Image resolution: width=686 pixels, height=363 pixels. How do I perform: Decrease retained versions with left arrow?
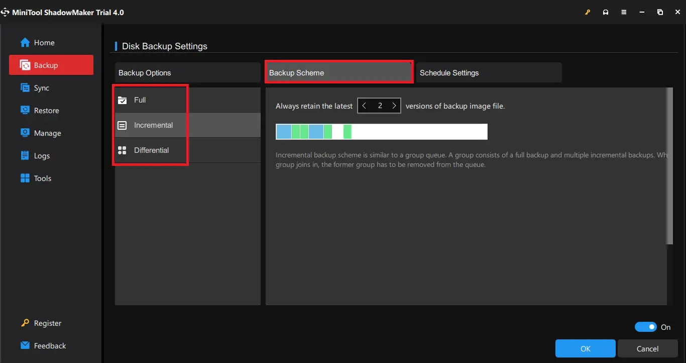[x=364, y=106]
